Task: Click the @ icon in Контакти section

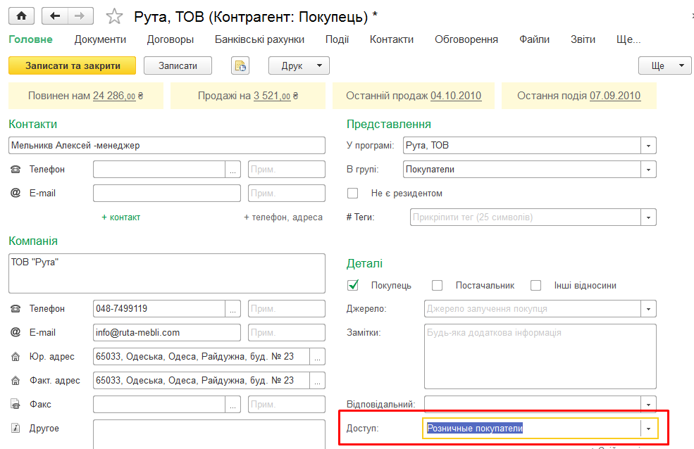Action: pyautogui.click(x=16, y=193)
